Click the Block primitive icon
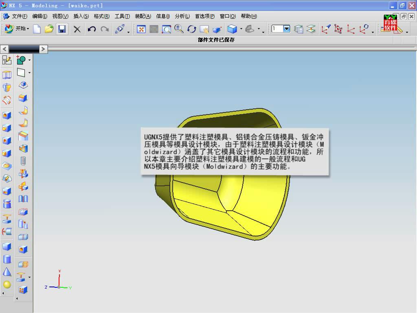The image size is (417, 313). [x=7, y=246]
